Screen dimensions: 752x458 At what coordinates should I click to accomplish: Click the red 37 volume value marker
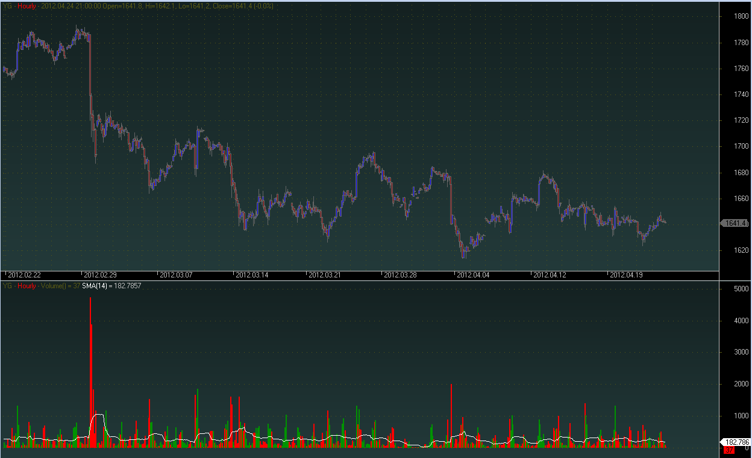click(x=728, y=450)
